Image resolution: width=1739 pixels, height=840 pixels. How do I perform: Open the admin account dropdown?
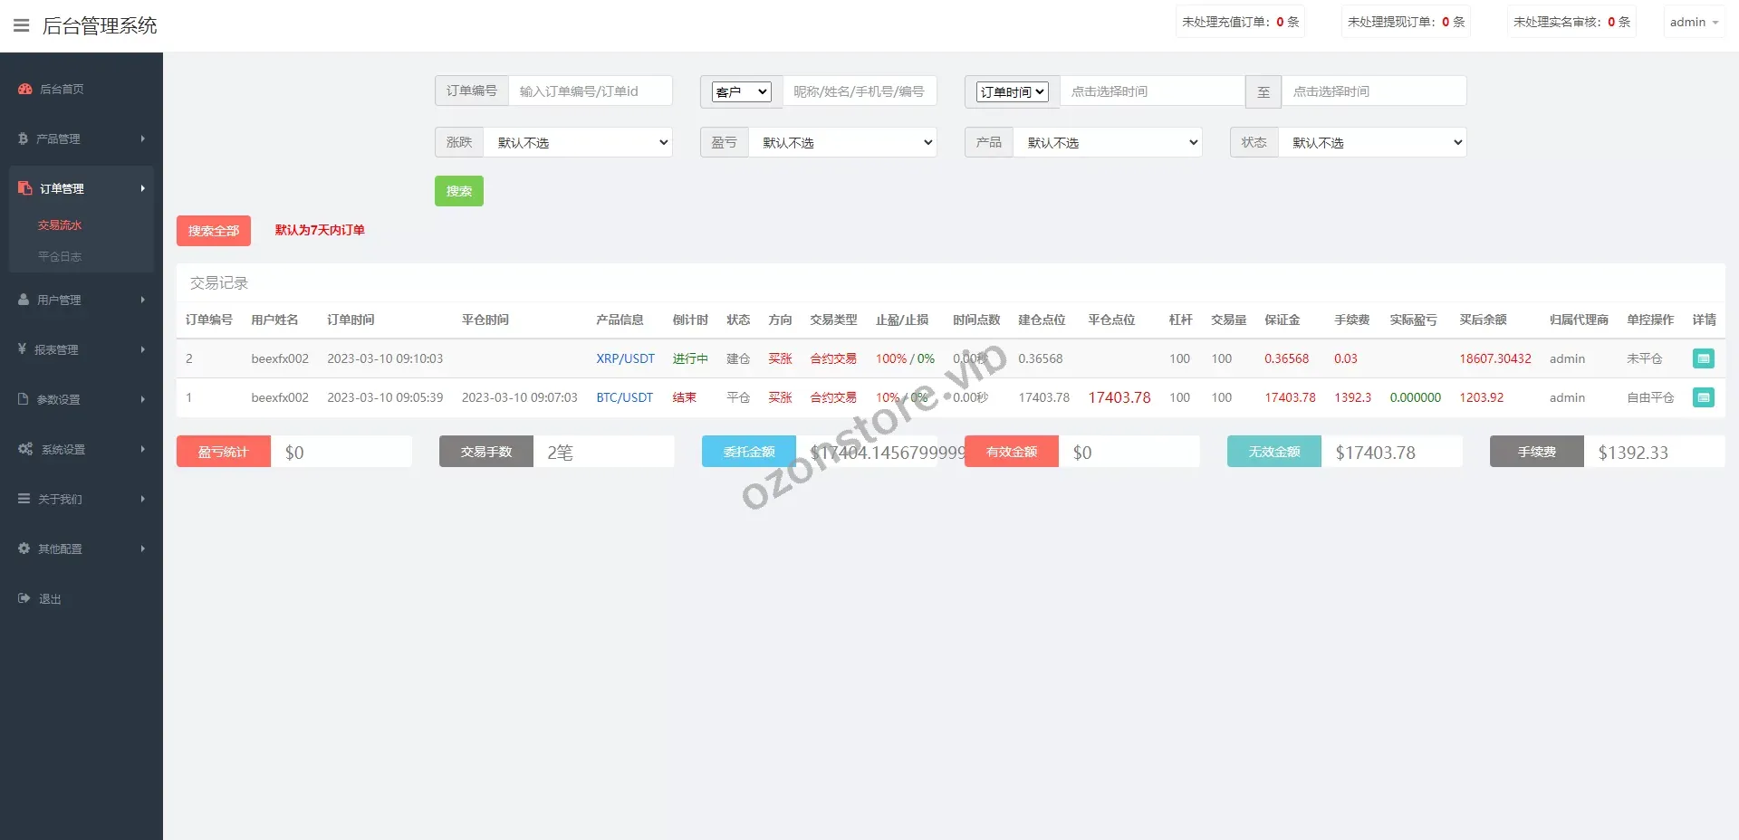coord(1693,22)
